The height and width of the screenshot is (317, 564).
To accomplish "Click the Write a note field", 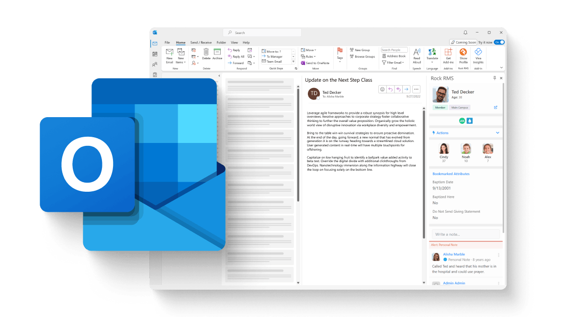I will 465,234.
